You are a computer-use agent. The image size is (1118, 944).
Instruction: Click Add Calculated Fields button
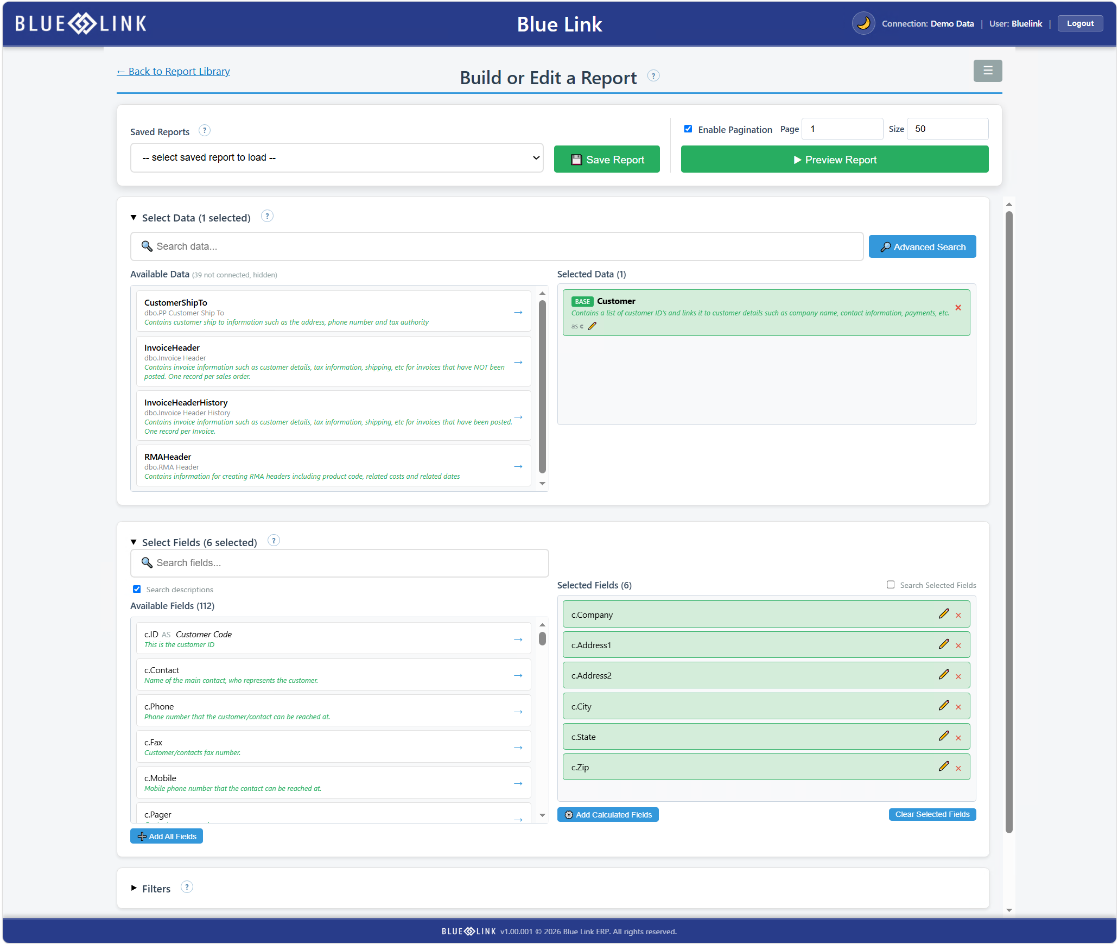[608, 814]
